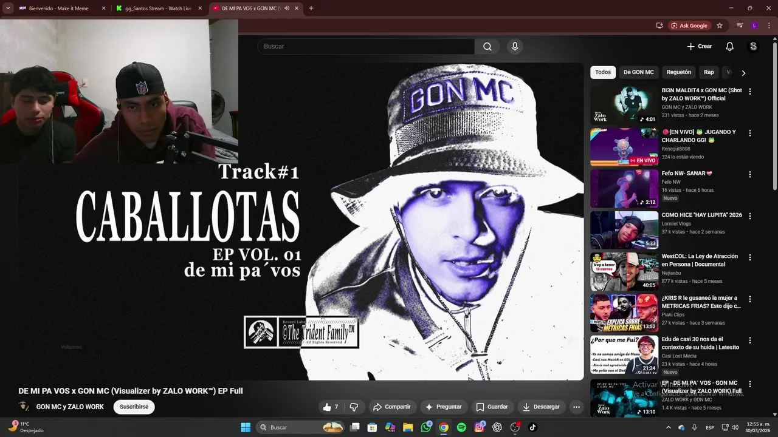Open more actions ellipsis under the video
778x437 pixels.
pyautogui.click(x=576, y=407)
